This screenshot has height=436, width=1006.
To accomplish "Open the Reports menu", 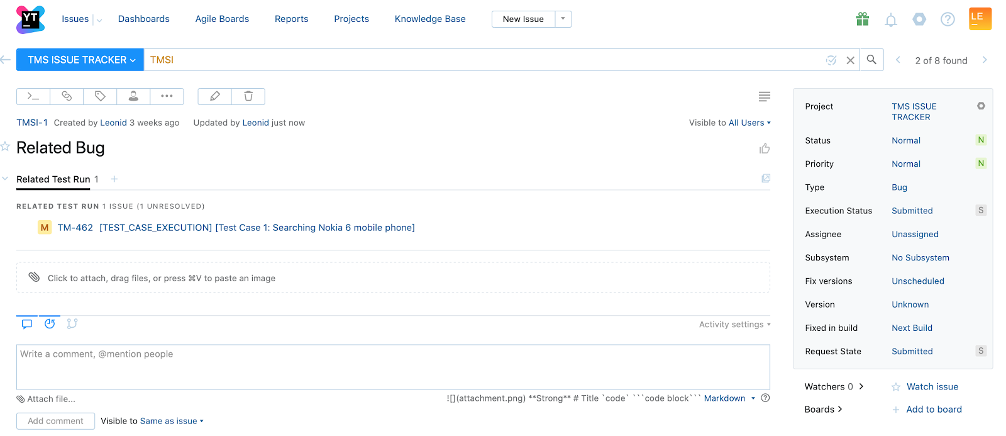I will click(292, 19).
